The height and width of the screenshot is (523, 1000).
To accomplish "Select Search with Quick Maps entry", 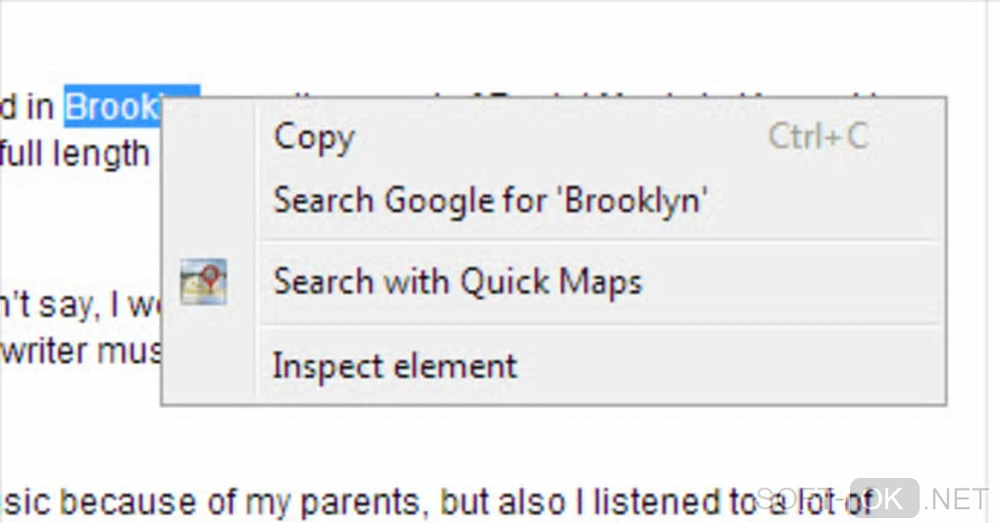I will point(457,282).
